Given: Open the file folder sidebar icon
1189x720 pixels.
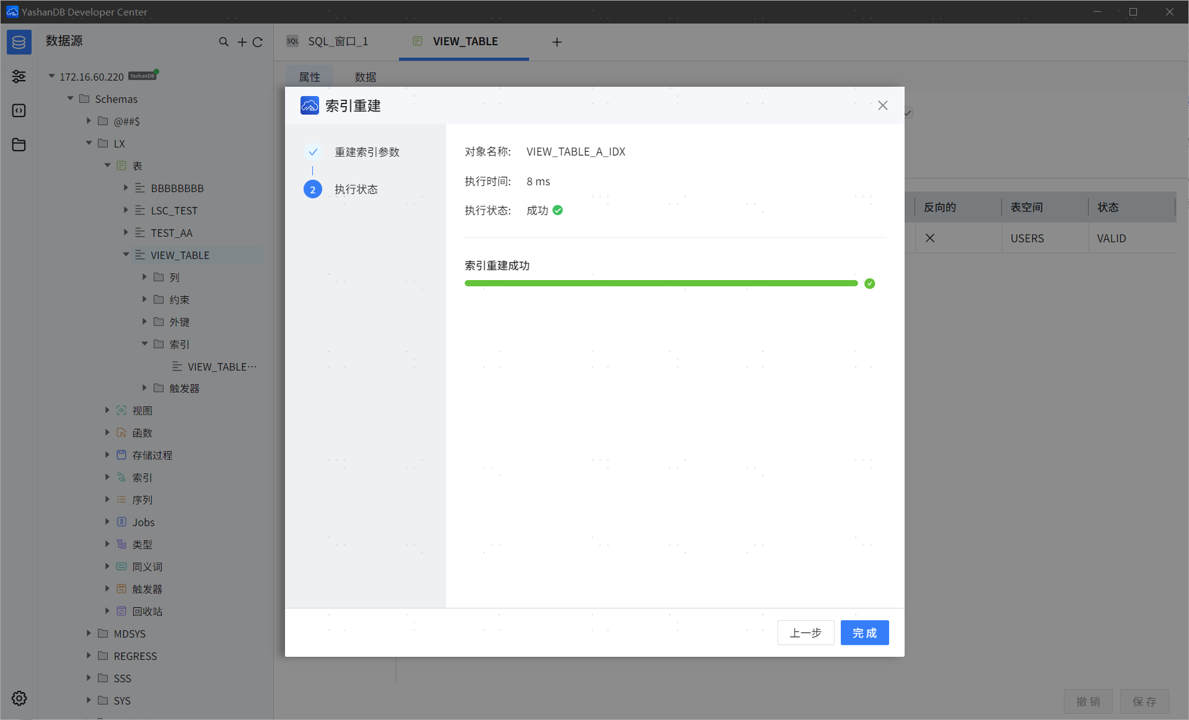Looking at the screenshot, I should [x=19, y=144].
